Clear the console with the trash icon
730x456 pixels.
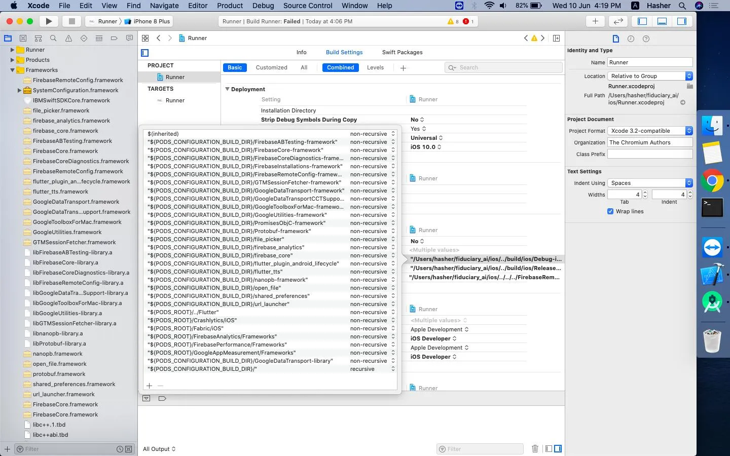coord(535,449)
